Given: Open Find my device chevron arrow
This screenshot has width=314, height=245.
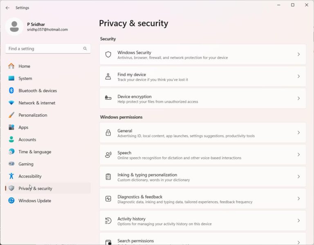Looking at the screenshot, I should [x=298, y=76].
